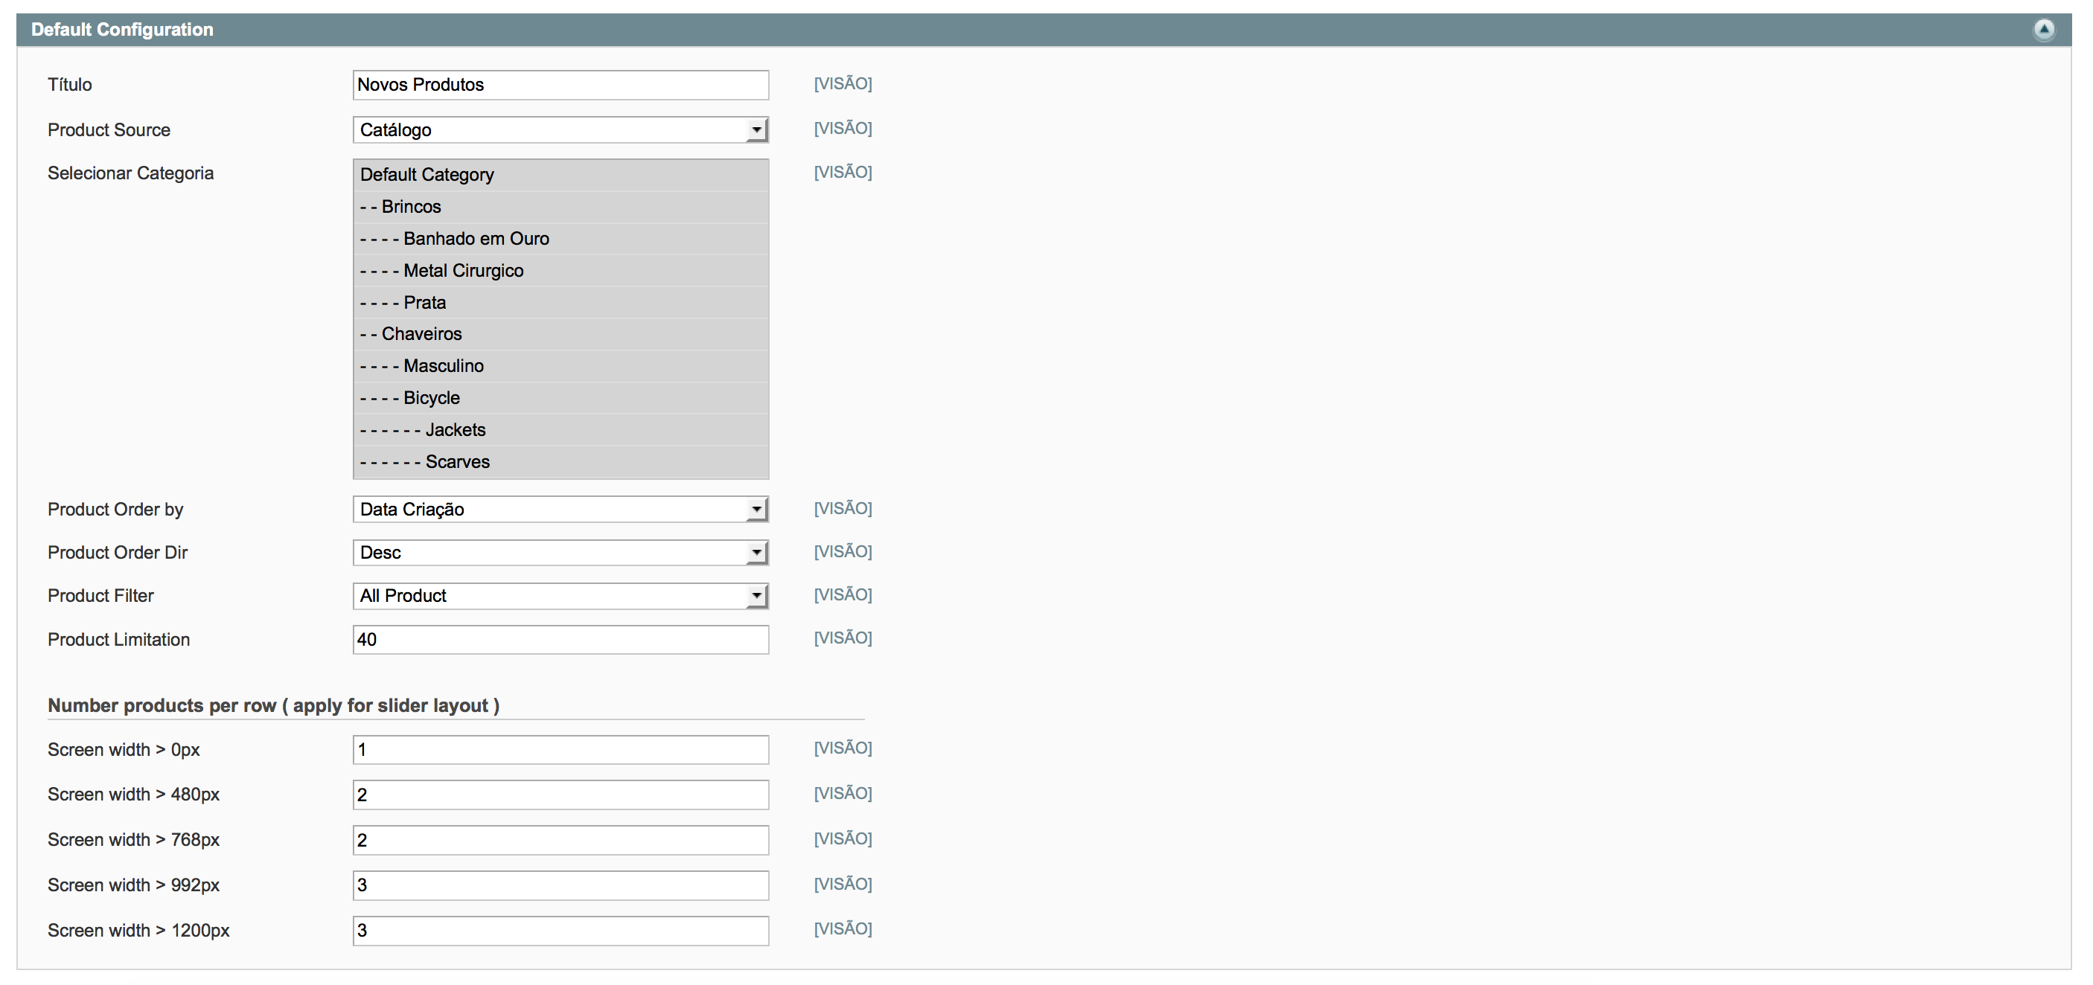This screenshot has width=2093, height=985.
Task: Click the Default Configuration header title
Action: (x=122, y=30)
